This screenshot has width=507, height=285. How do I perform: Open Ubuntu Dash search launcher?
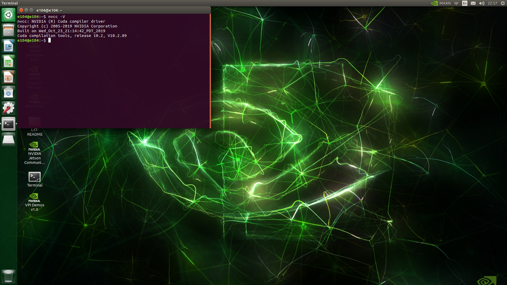tap(8, 15)
